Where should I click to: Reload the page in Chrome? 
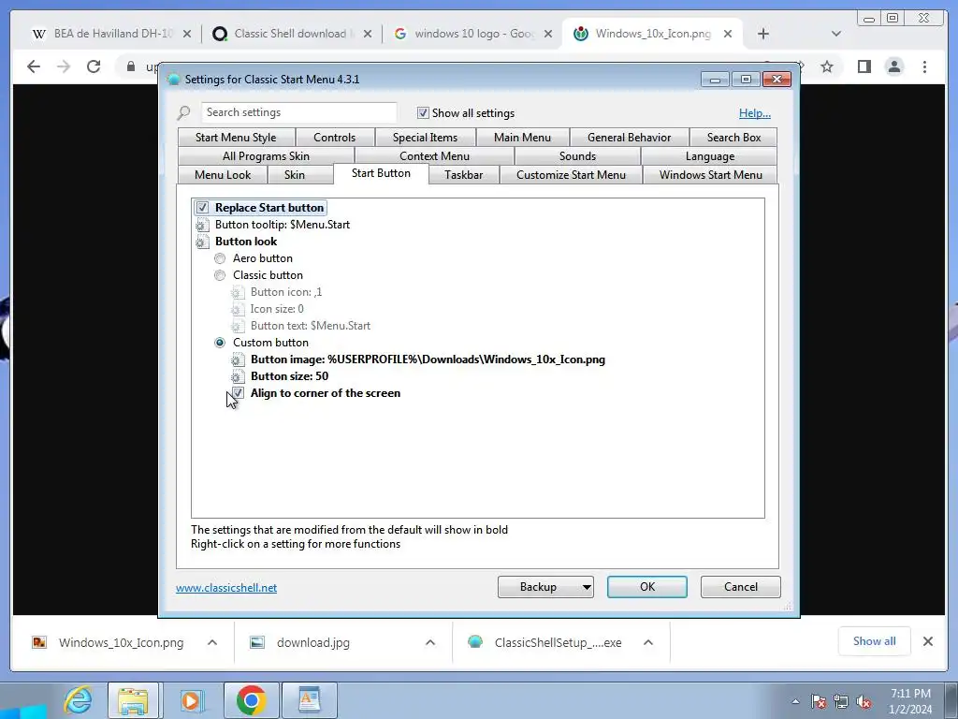pos(94,66)
